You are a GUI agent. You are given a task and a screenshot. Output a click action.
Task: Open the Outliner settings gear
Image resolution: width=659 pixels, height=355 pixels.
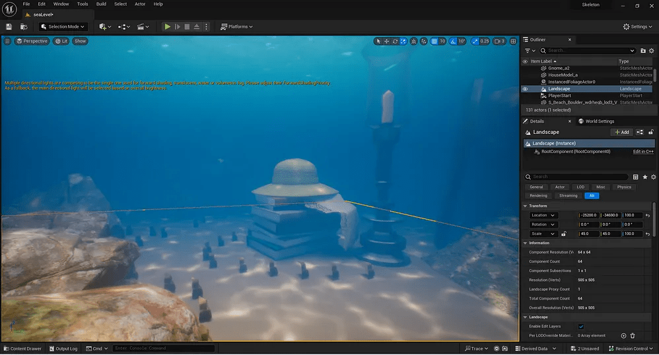click(x=652, y=50)
